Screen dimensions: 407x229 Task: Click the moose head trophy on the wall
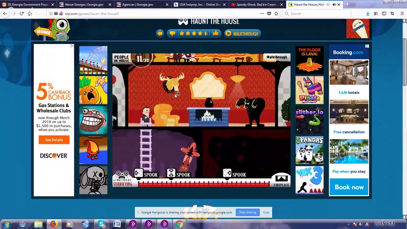click(x=172, y=82)
